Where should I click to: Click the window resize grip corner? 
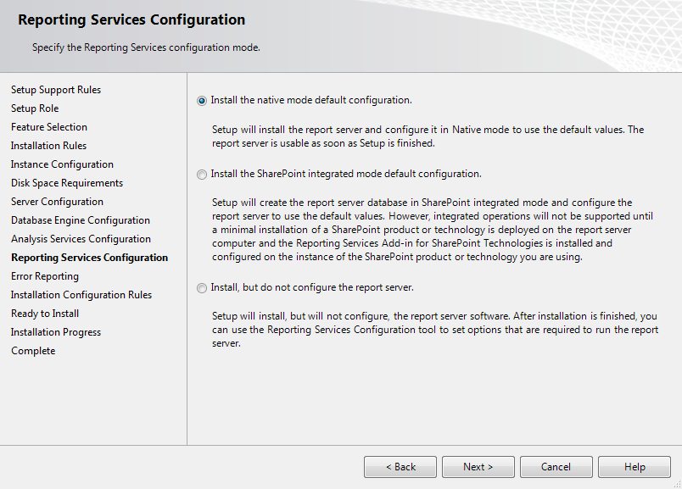(x=677, y=484)
